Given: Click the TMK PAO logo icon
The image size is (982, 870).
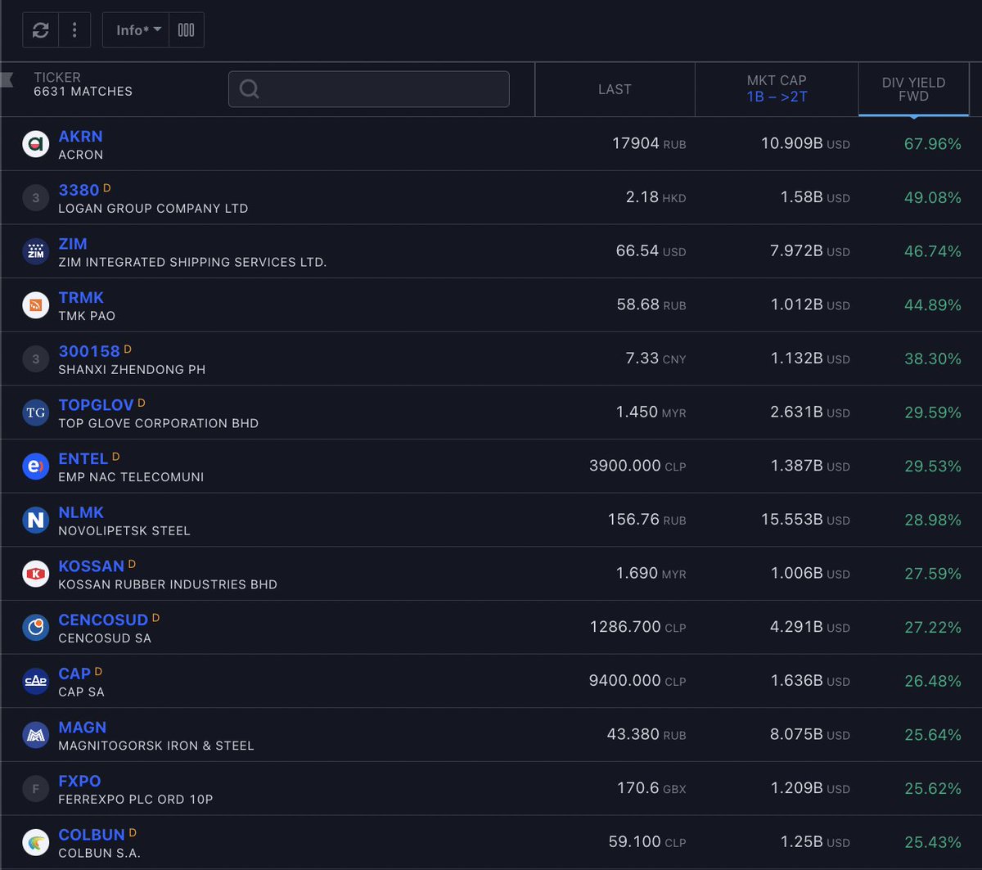Looking at the screenshot, I should (35, 306).
